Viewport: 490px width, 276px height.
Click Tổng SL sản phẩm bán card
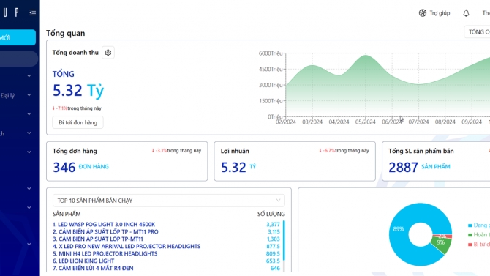436,161
